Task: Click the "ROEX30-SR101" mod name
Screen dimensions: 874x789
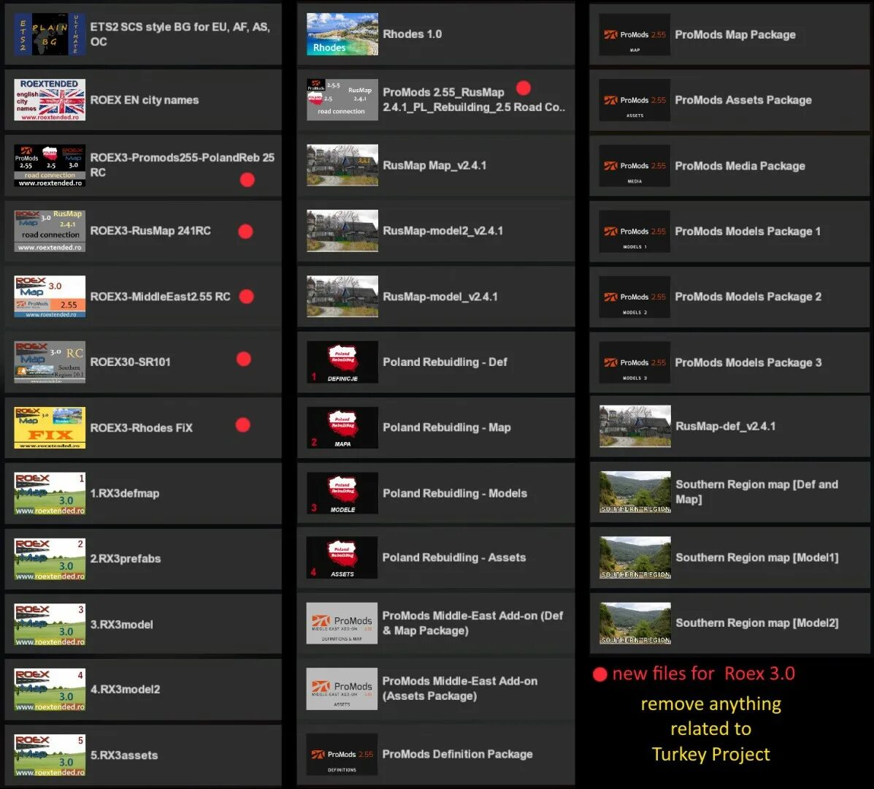Action: coord(131,362)
